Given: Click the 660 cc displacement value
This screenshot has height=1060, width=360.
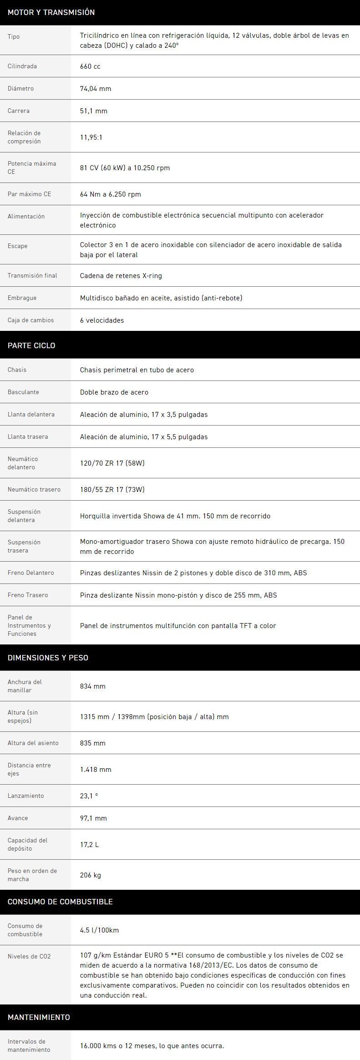Looking at the screenshot, I should pos(90,66).
